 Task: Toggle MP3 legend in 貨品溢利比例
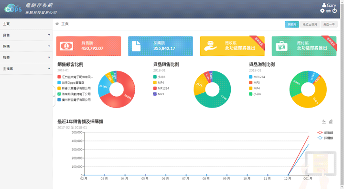click(x=255, y=82)
